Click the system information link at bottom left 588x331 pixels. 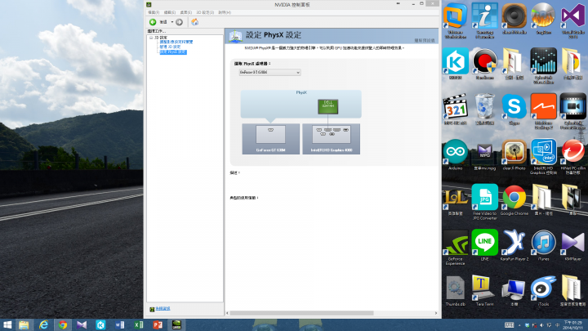coord(163,308)
